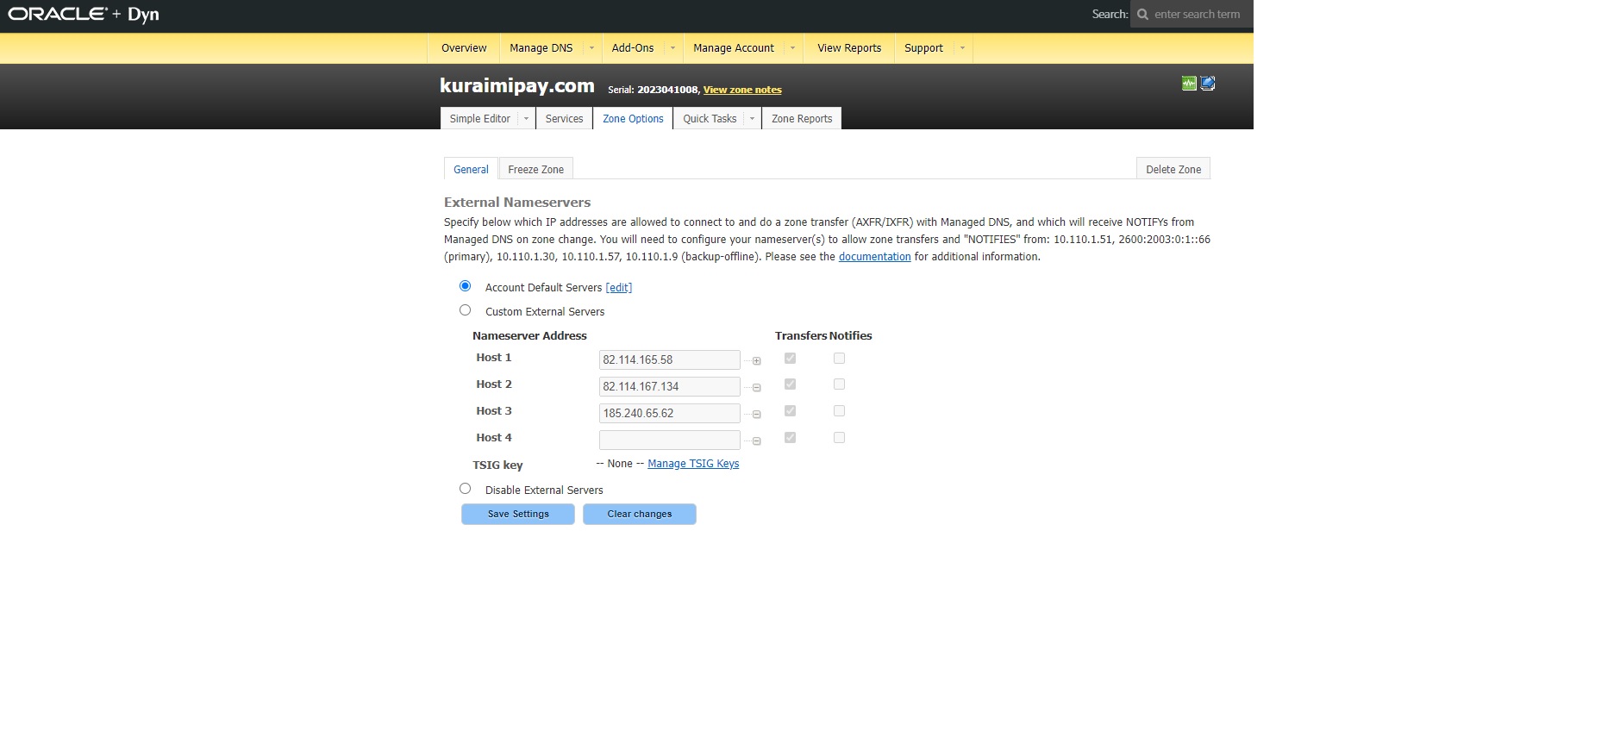Click the minus icon beside Host 4
1620x731 pixels.
pos(756,441)
